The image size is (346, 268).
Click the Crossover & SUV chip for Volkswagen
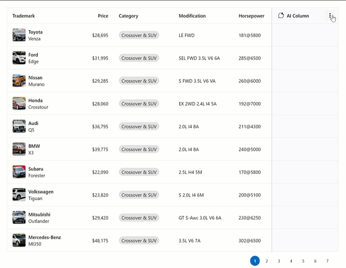tap(139, 195)
